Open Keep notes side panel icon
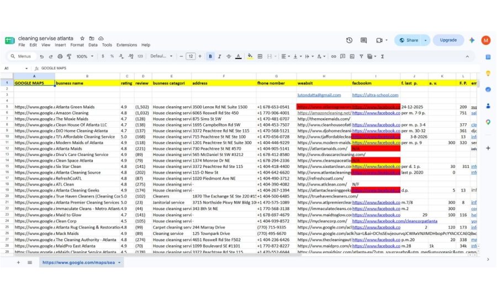This screenshot has width=497, height=299. [x=488, y=74]
